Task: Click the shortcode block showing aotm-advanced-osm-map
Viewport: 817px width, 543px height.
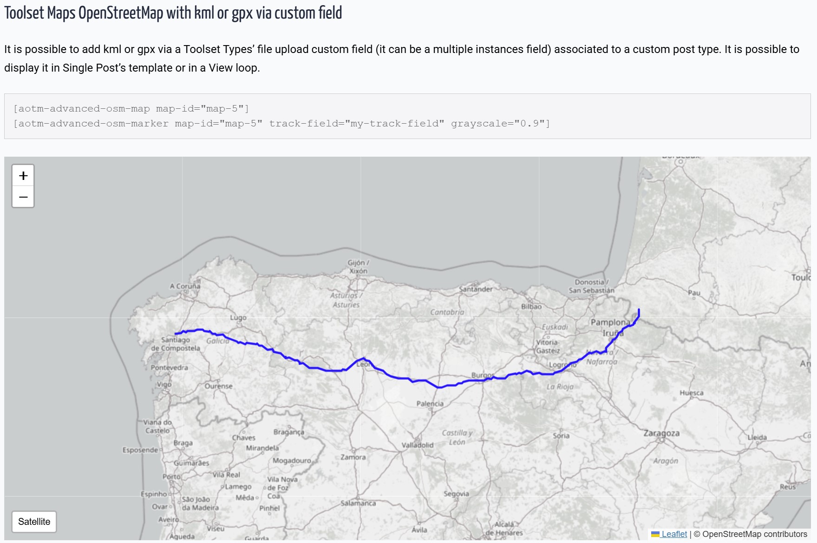Action: click(131, 108)
